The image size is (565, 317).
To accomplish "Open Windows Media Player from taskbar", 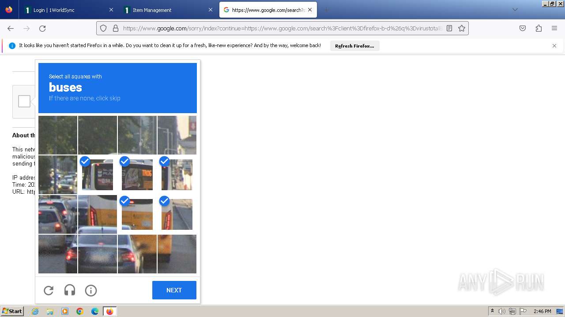I will 65,311.
